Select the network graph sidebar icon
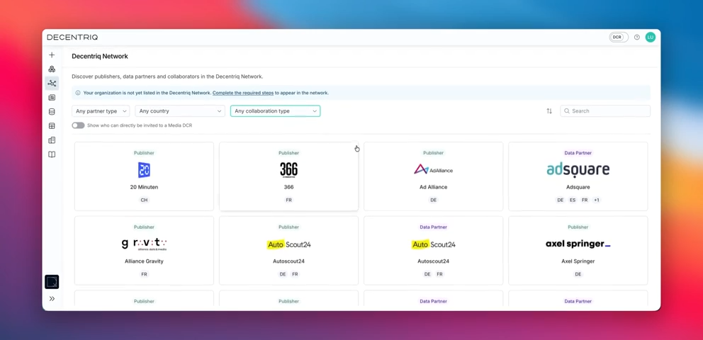The height and width of the screenshot is (340, 703). 52,84
